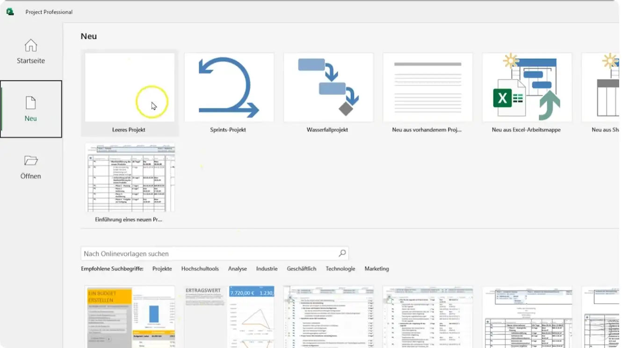
Task: Open Einführung eines neuen Produkts template
Action: pos(130,178)
